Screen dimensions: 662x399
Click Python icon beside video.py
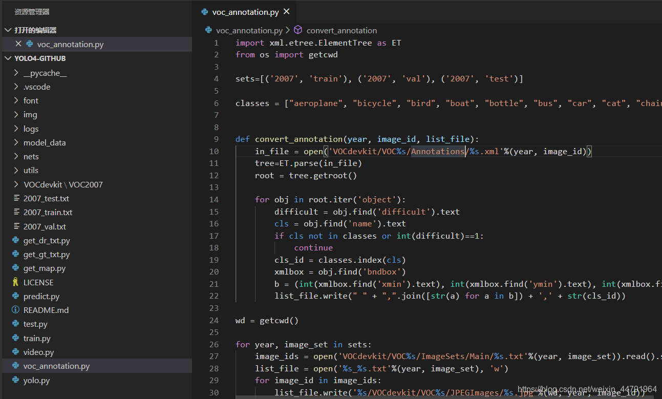15,352
